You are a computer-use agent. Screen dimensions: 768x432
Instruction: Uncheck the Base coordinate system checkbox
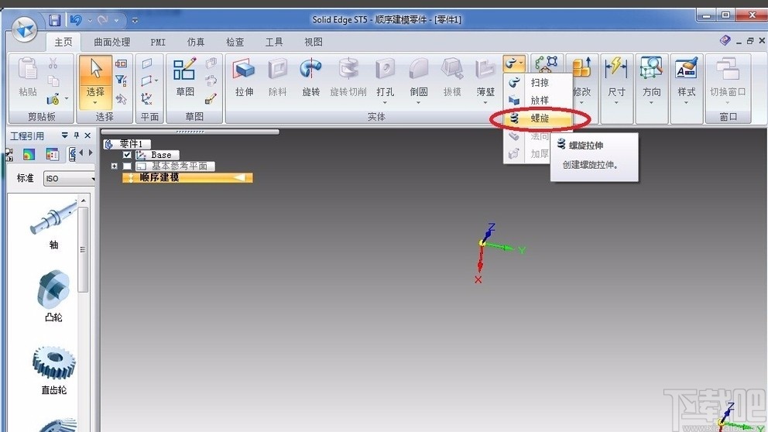coord(127,155)
